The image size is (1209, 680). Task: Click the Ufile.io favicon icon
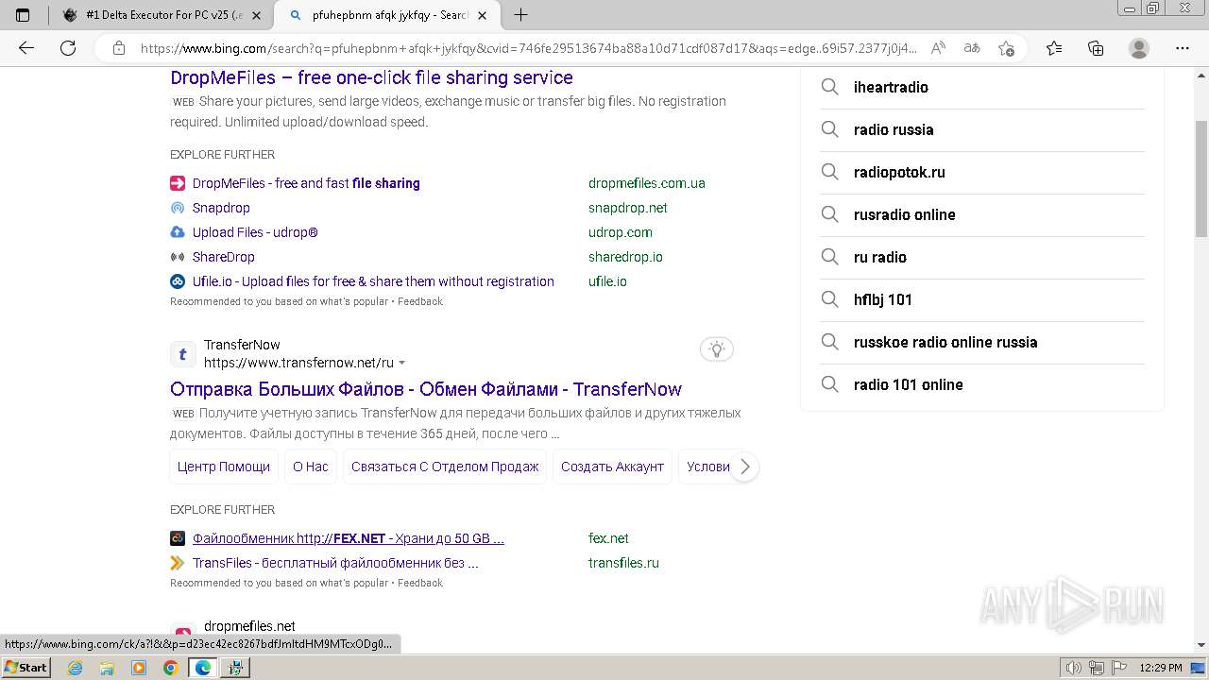(x=178, y=281)
